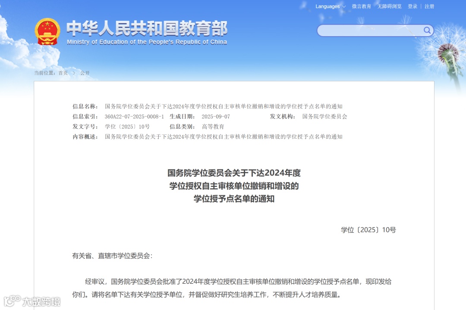The width and height of the screenshot is (466, 310).
Task: Click the 中华人民共和国教育部 site title
Action: click(147, 28)
